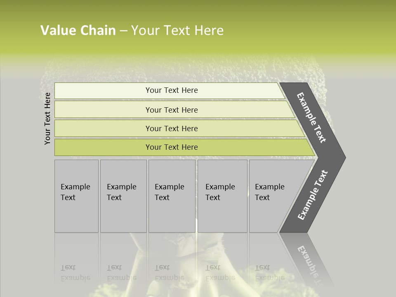Select the fourth "Example Text" gray box
Screen dimensions: 396x297
[x=222, y=196]
